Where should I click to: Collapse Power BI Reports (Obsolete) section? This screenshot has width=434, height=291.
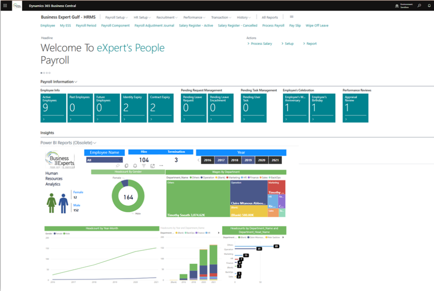[x=68, y=143]
